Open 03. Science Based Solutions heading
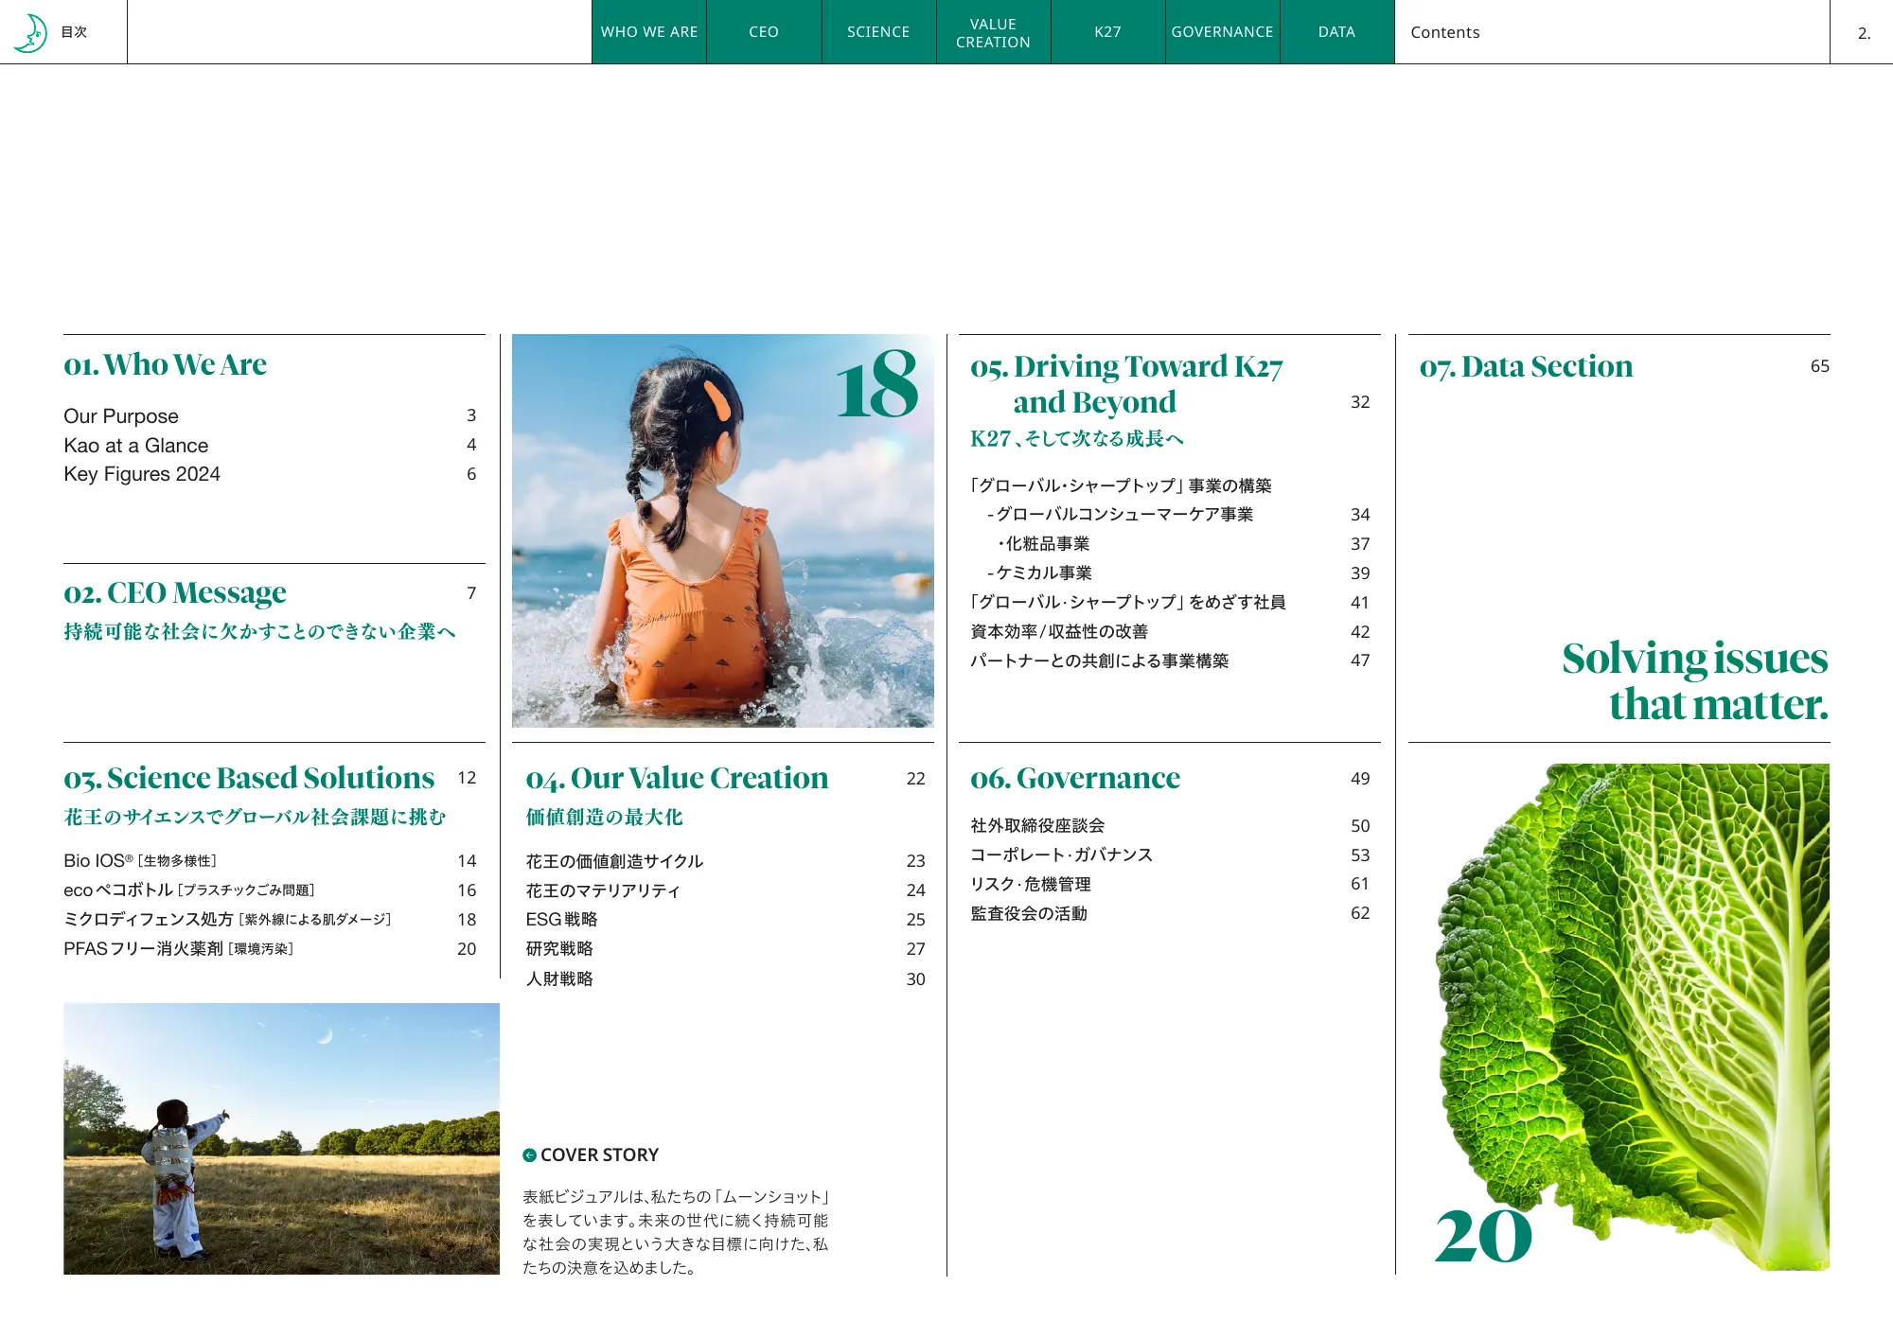 248,777
